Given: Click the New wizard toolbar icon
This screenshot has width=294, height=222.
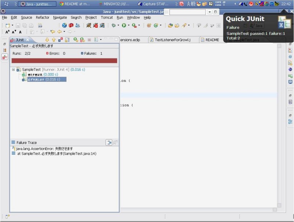Looking at the screenshot, I should [x=8, y=25].
